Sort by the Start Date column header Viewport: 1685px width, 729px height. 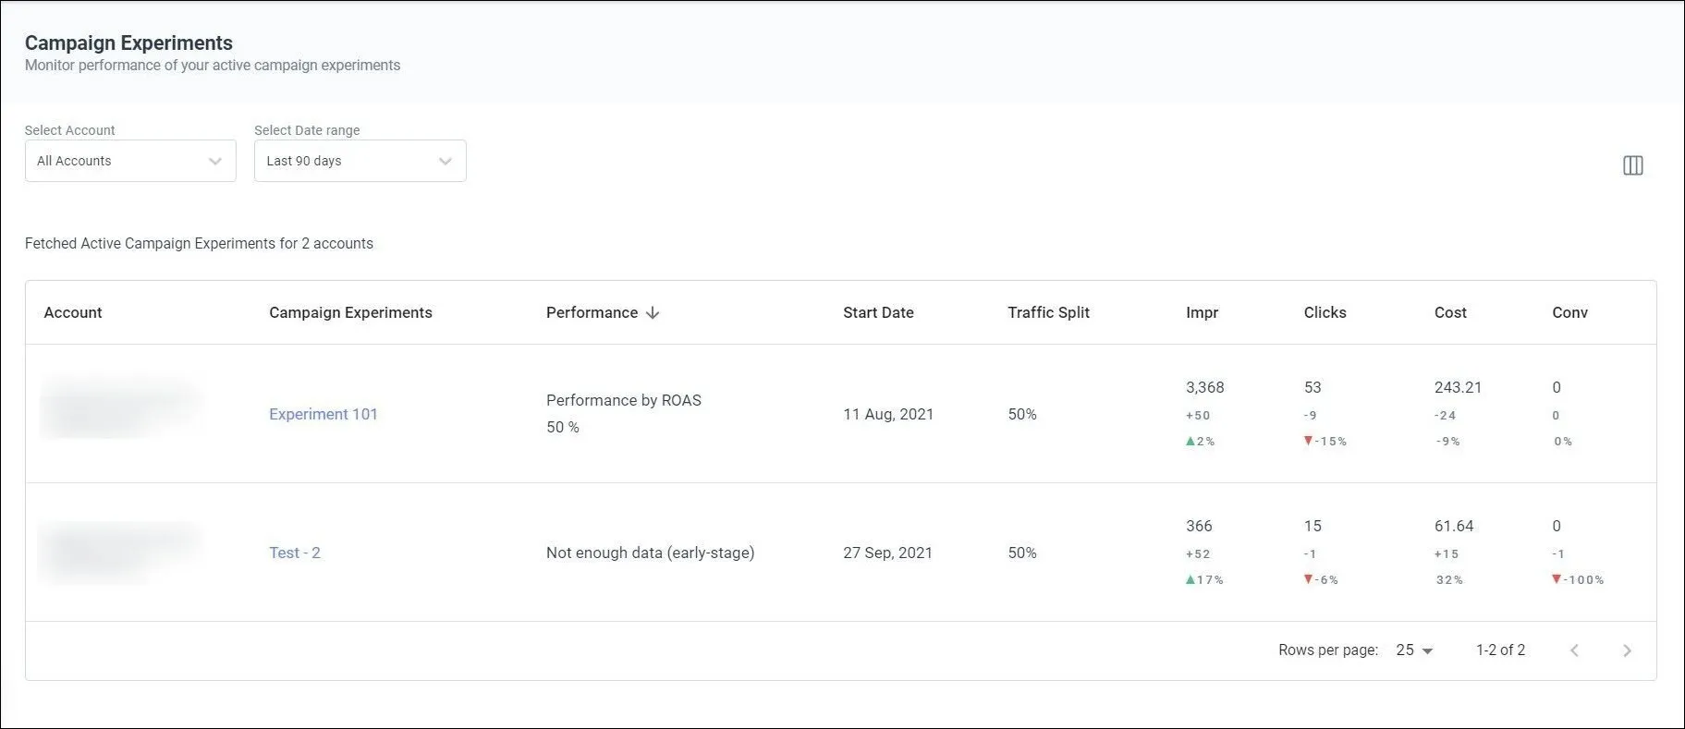tap(878, 312)
